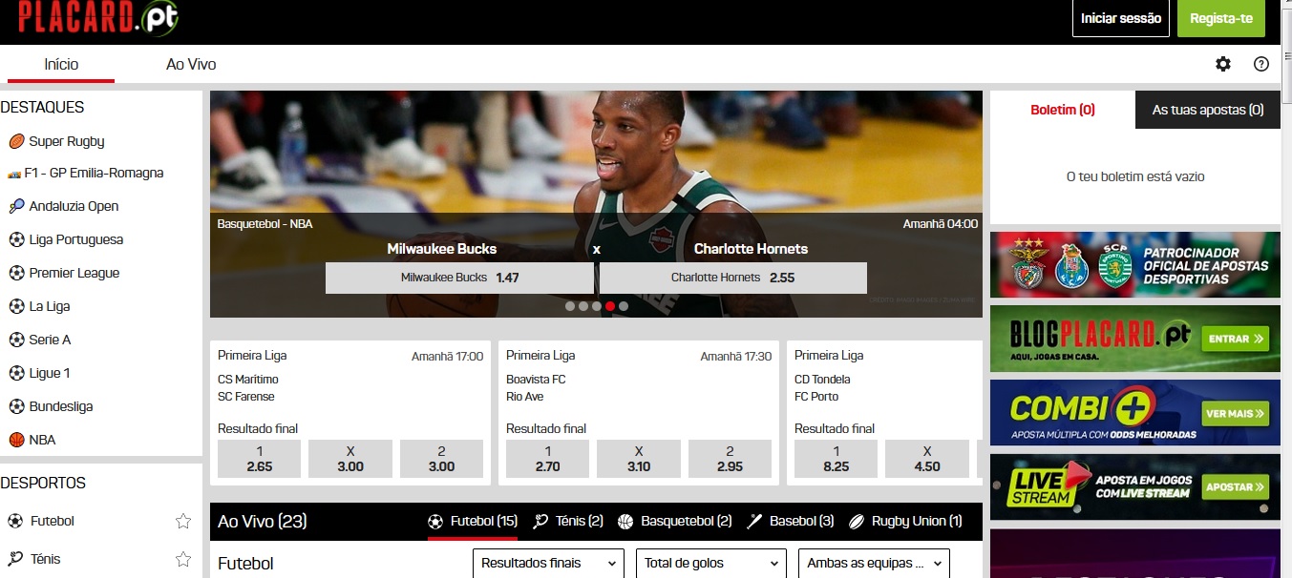Viewport: 1292px width, 578px height.
Task: Click the Placard.pt logo
Action: tap(97, 17)
